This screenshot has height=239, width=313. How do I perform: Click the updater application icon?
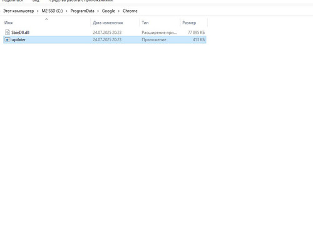click(x=8, y=39)
